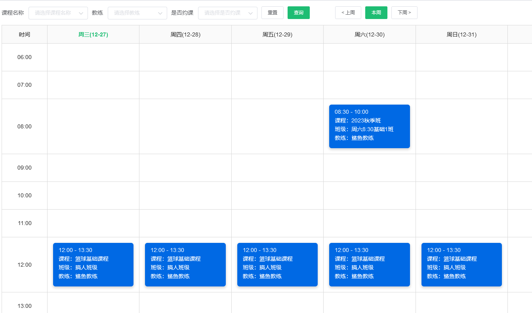
Task: Select the 周三(12-27) column header
Action: (x=93, y=34)
